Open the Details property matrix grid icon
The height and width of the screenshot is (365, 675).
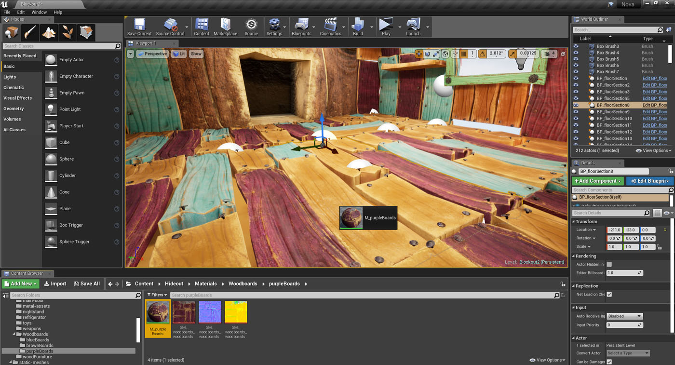click(657, 213)
